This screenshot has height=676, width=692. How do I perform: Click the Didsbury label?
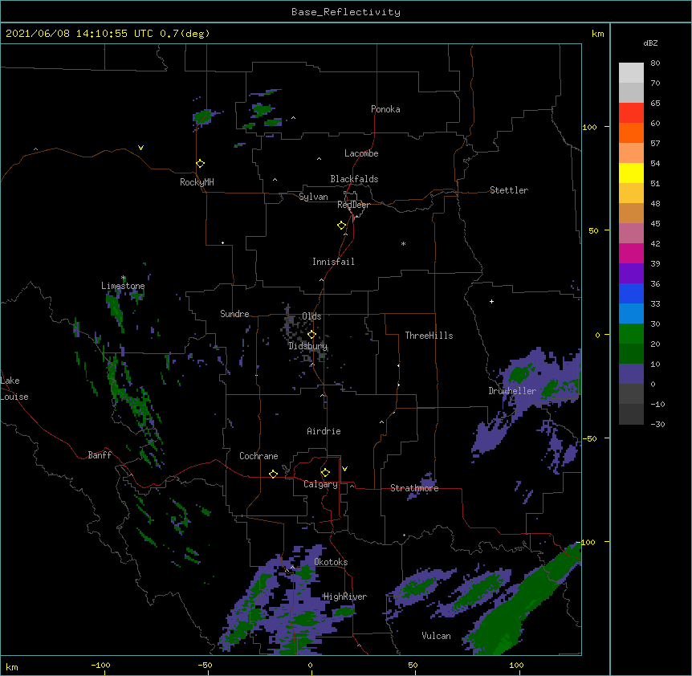tap(308, 346)
